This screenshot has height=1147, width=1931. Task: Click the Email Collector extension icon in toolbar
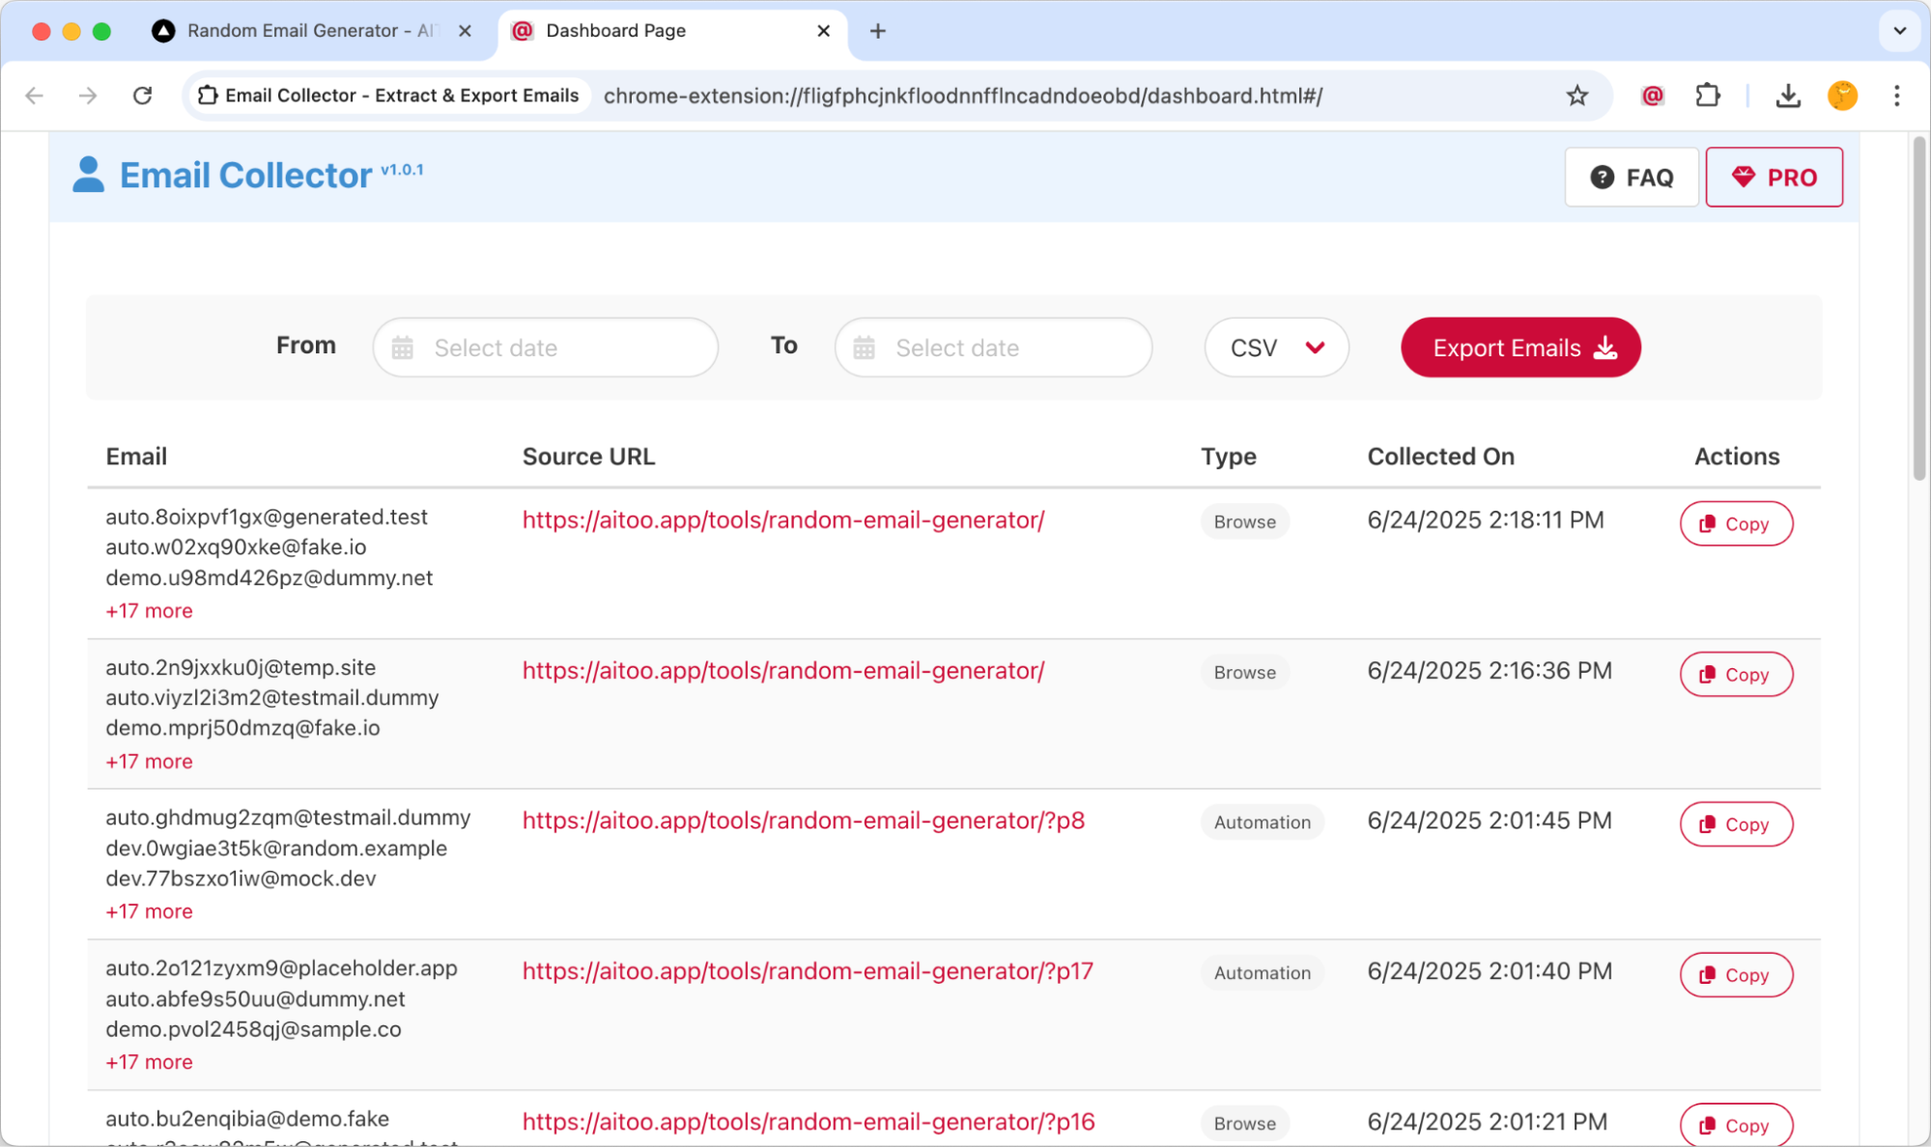(1653, 96)
